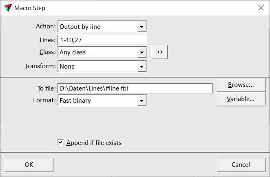Click the Variable... button
The image size is (270, 177).
click(241, 99)
